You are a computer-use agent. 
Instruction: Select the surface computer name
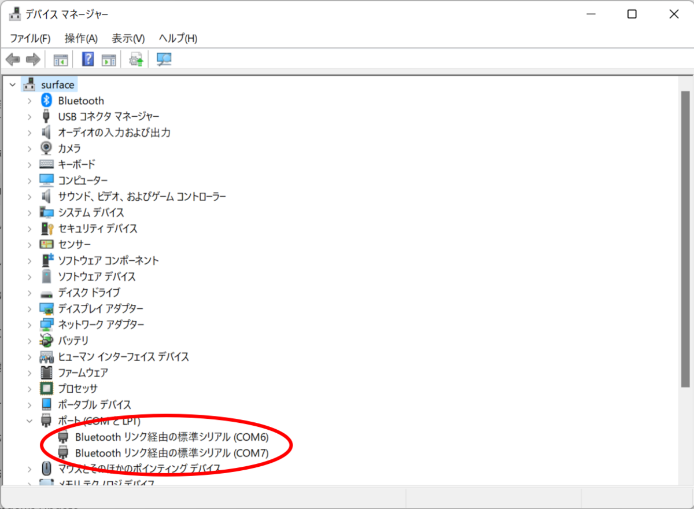point(58,84)
